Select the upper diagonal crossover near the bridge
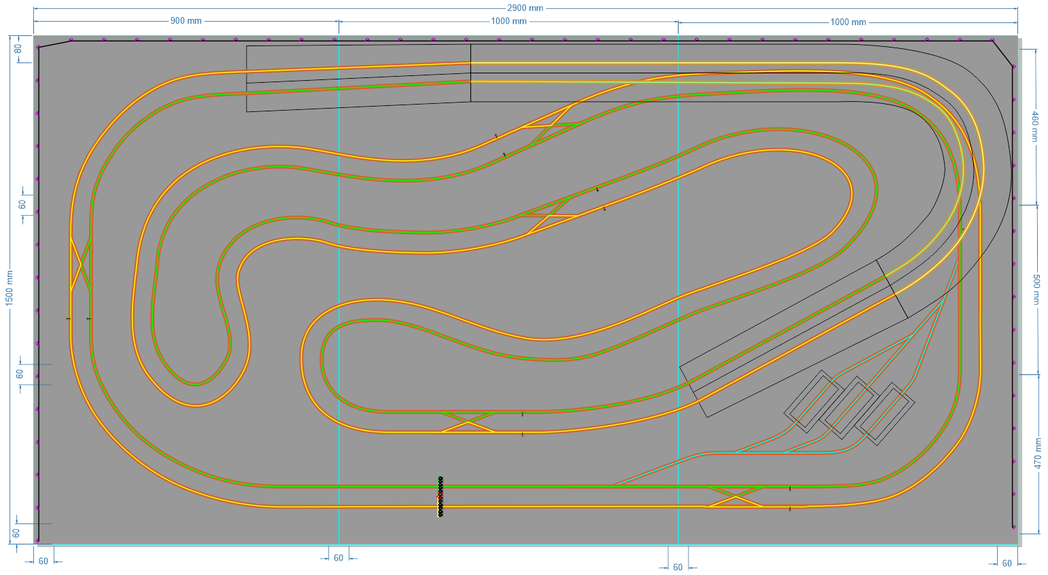Viewport: 1048px width, 575px height. tap(551, 126)
